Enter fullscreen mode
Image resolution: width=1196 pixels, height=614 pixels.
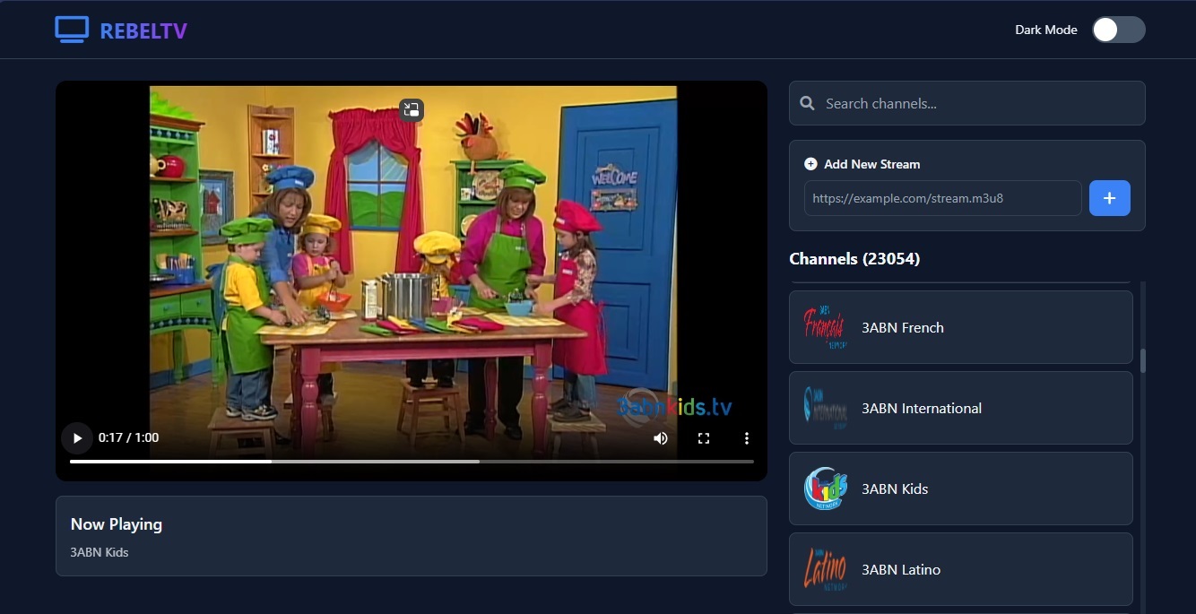coord(704,438)
